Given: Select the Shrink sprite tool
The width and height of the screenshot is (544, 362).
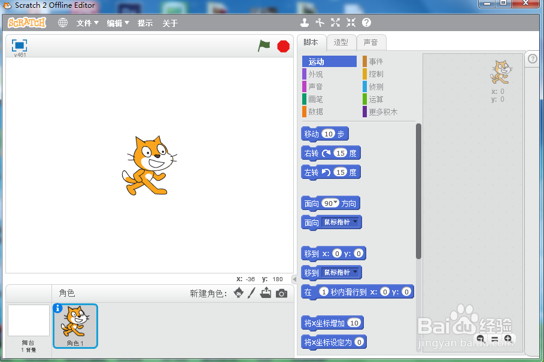Looking at the screenshot, I should pyautogui.click(x=351, y=23).
